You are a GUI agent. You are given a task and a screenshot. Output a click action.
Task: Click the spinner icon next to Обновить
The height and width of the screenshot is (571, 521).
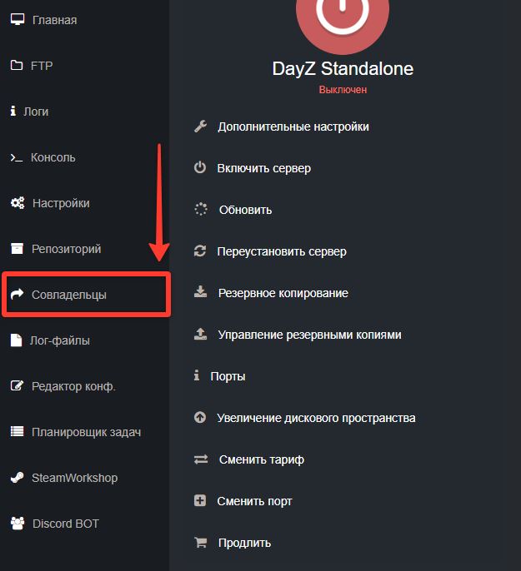(x=200, y=210)
